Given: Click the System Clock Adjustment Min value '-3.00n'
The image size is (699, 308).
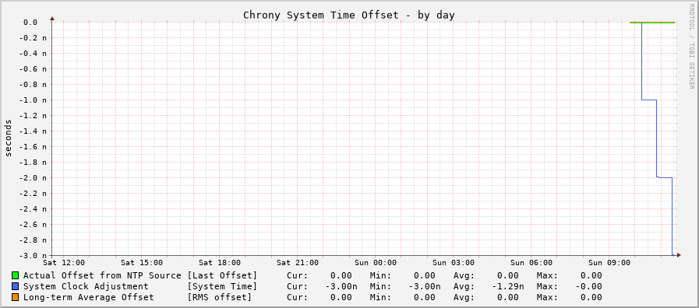Looking at the screenshot, I should click(425, 286).
